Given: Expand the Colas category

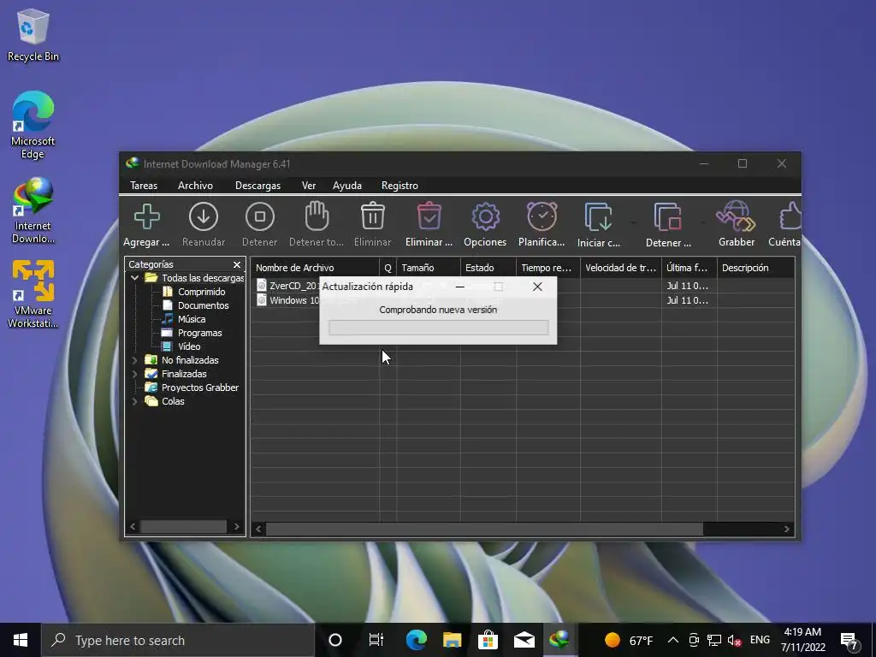Looking at the screenshot, I should click(x=134, y=401).
